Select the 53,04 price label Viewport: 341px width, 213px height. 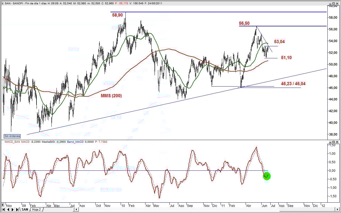[x=279, y=42]
